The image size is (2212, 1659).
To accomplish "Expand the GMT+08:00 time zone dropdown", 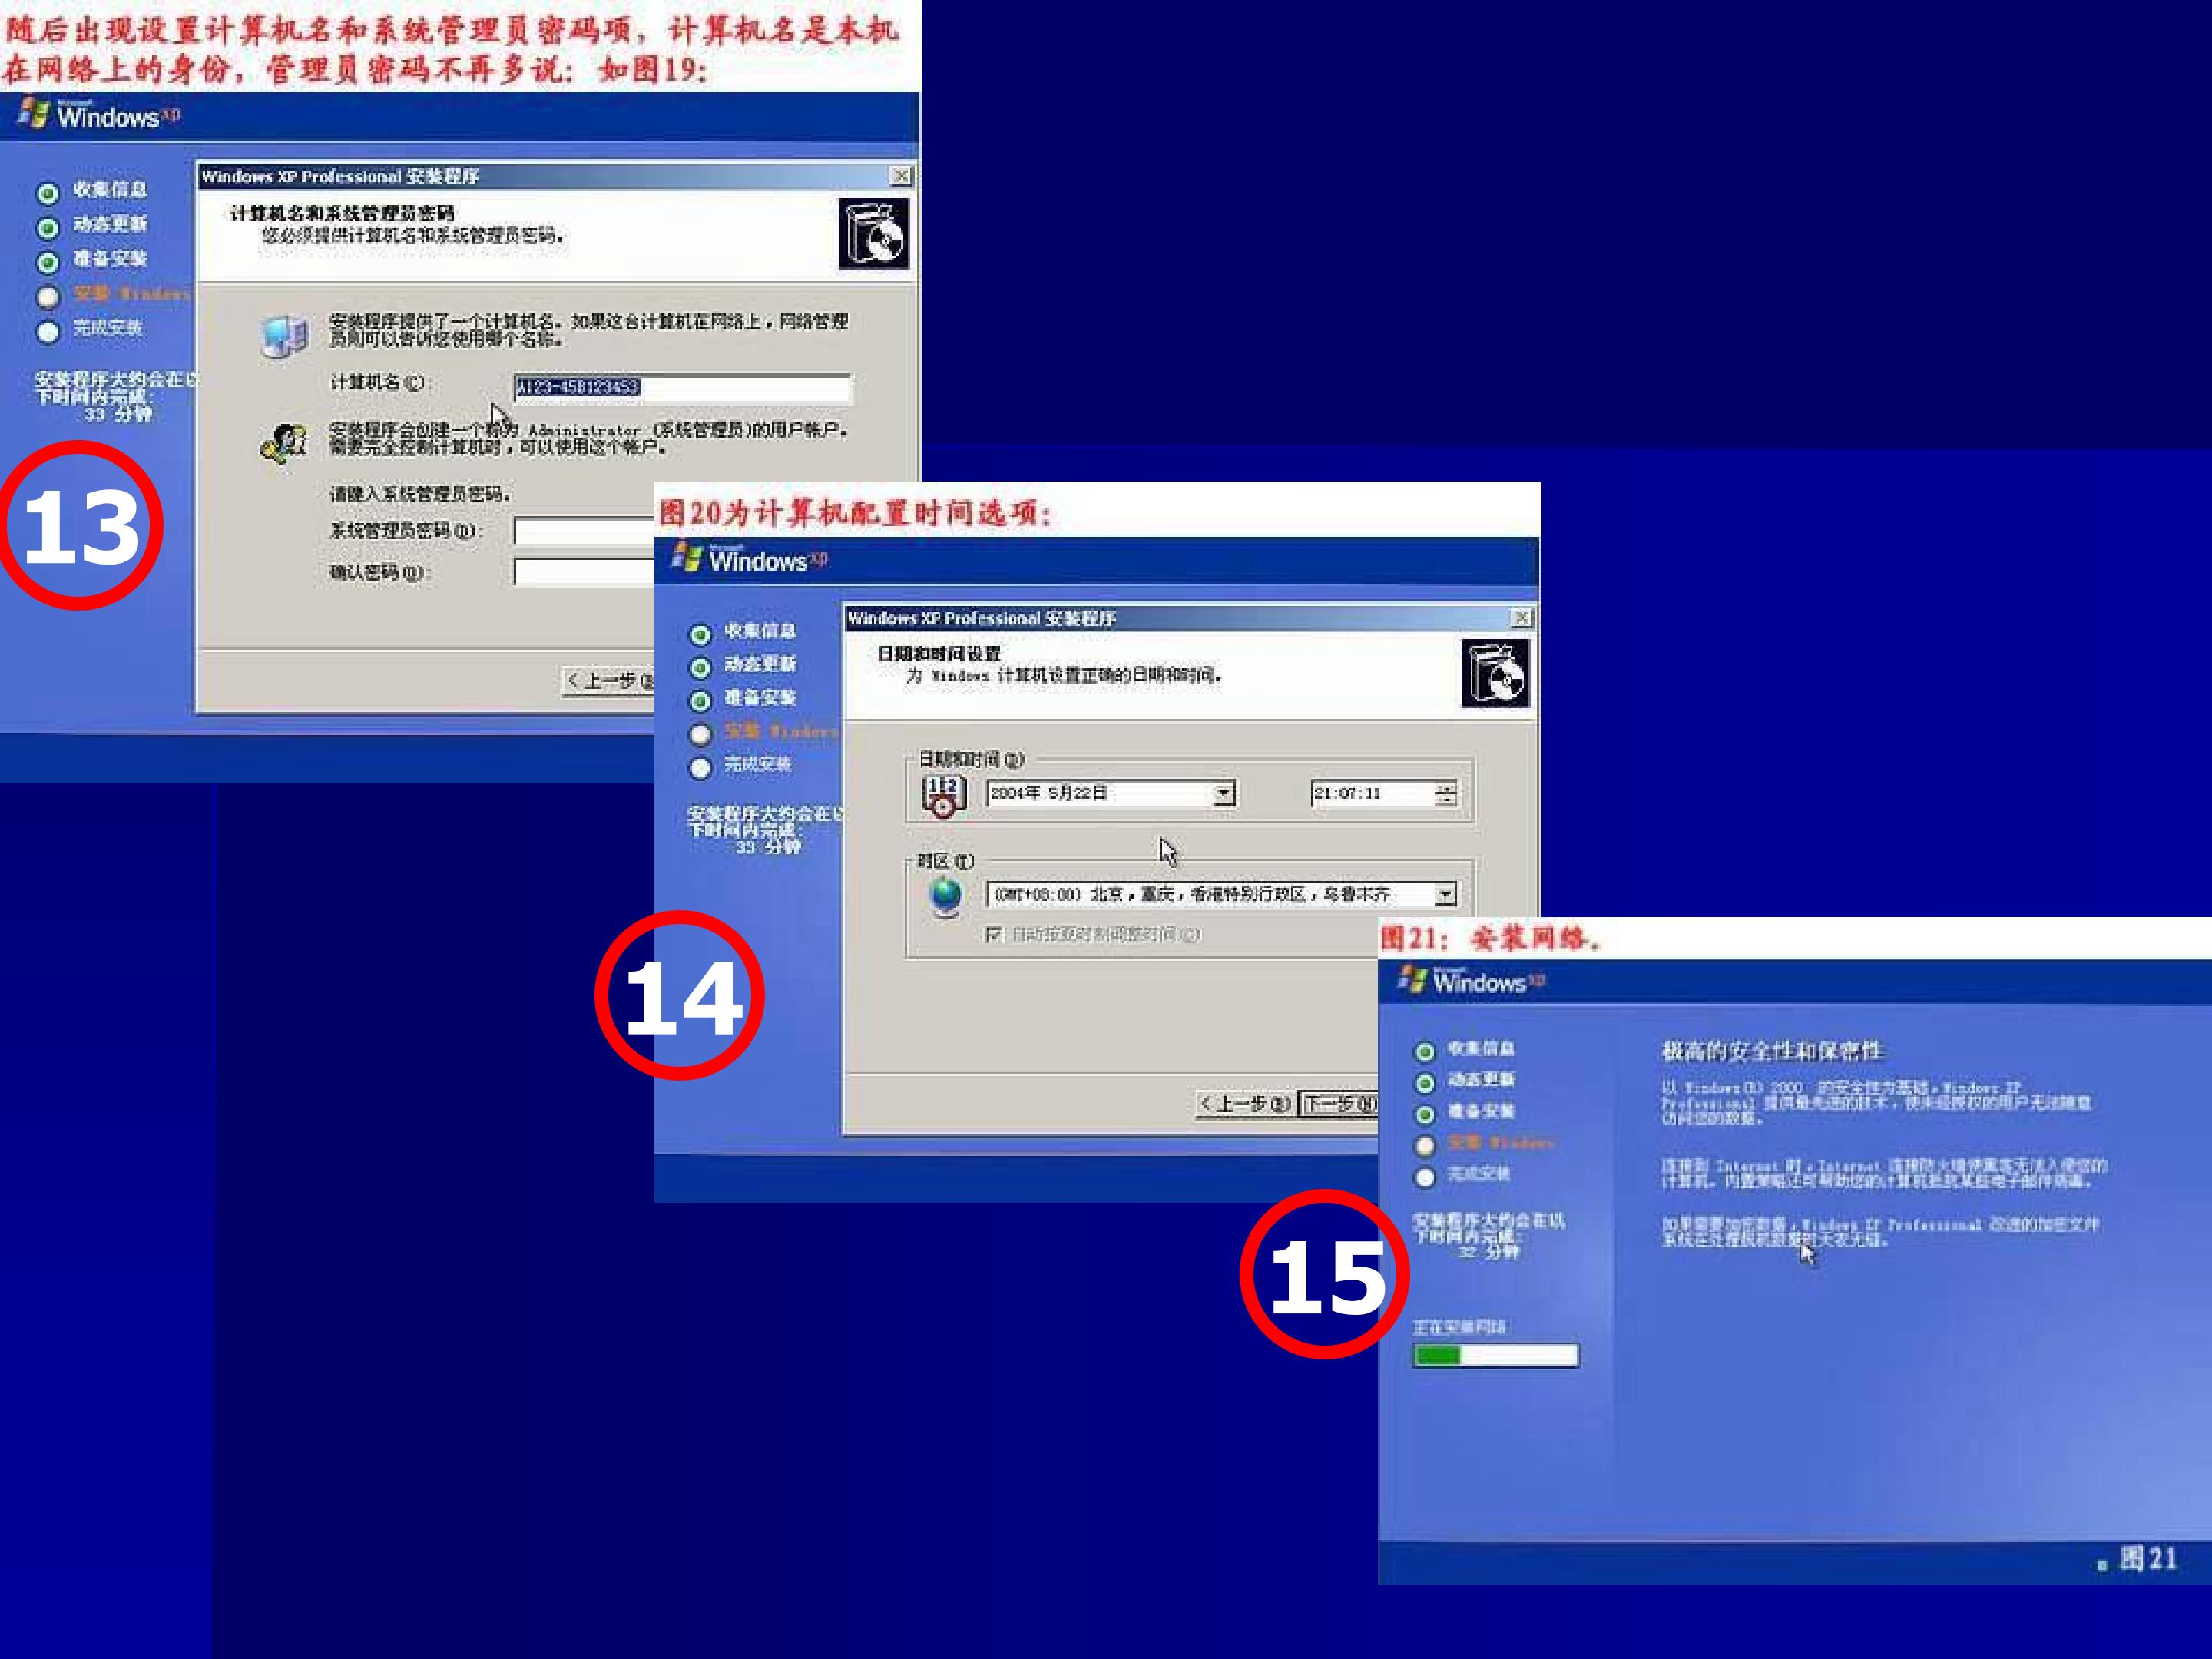I will pos(1445,894).
